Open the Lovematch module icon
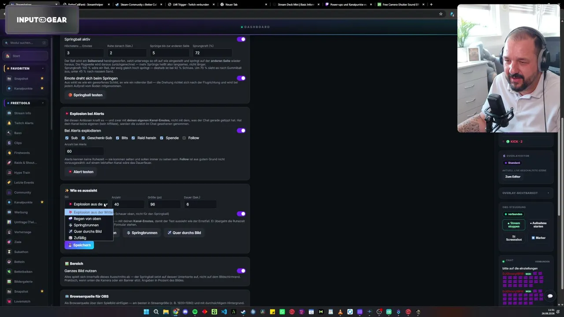 tap(9, 302)
